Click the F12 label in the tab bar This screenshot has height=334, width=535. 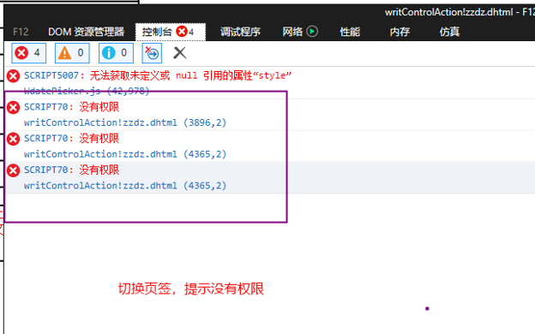[21, 32]
